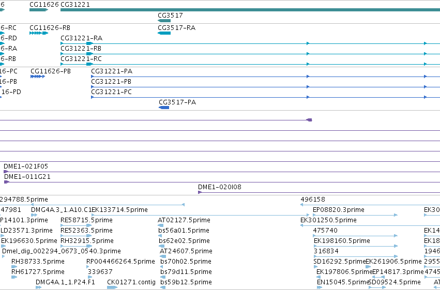
Task: Select transcript CG31221-RB
Action: [81, 49]
